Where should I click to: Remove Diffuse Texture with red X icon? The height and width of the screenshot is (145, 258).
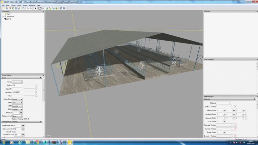[x=236, y=107]
